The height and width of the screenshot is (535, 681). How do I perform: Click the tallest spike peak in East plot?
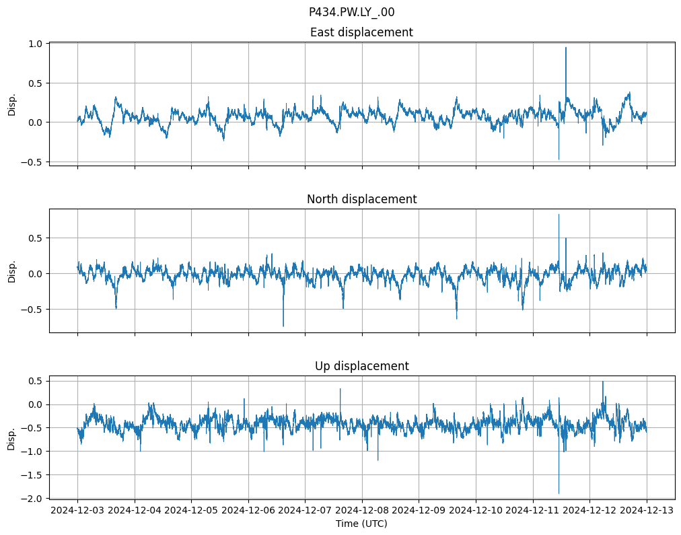[x=565, y=48]
